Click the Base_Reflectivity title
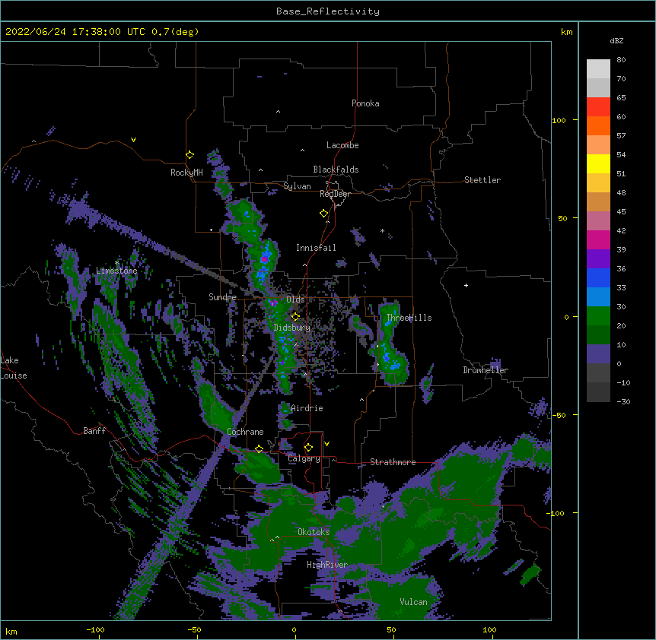 [328, 11]
